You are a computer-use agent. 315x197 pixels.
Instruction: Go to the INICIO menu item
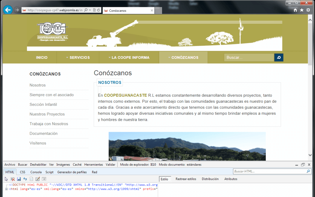tap(42, 57)
